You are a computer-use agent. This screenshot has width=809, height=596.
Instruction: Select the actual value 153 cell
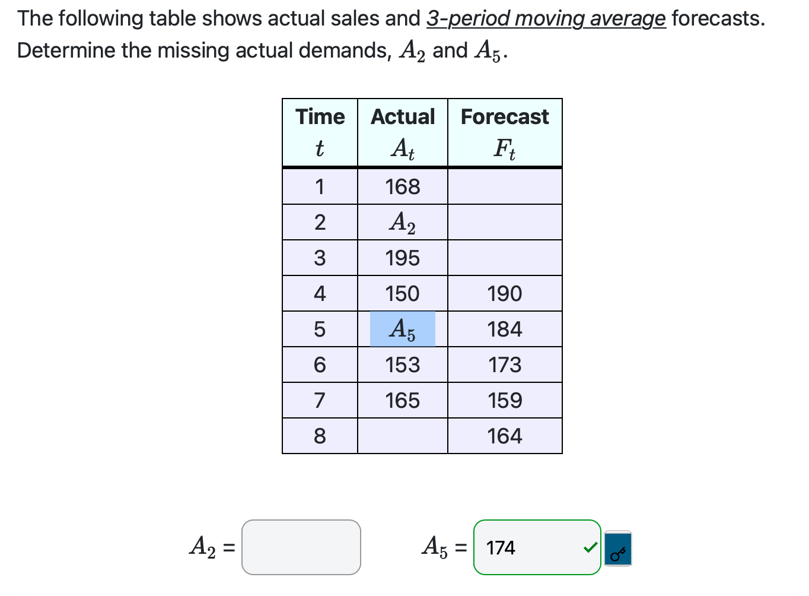[x=403, y=364]
